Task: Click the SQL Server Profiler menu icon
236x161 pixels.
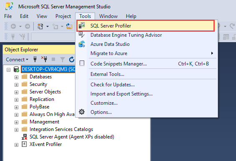Action: [x=82, y=25]
